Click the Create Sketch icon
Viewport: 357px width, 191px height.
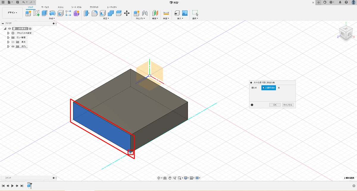point(37,13)
